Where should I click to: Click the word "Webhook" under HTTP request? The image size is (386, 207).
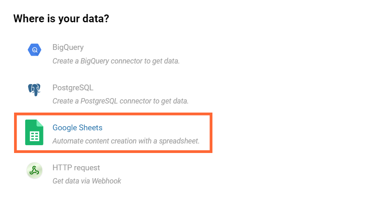tap(106, 181)
